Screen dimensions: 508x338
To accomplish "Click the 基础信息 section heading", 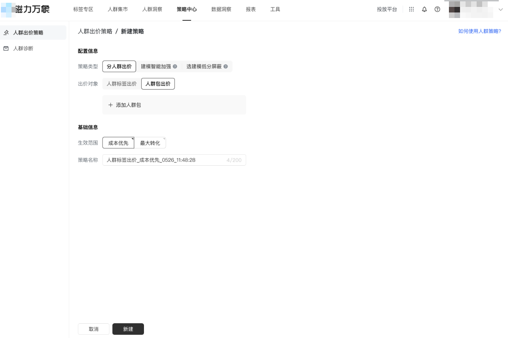I will coord(88,127).
